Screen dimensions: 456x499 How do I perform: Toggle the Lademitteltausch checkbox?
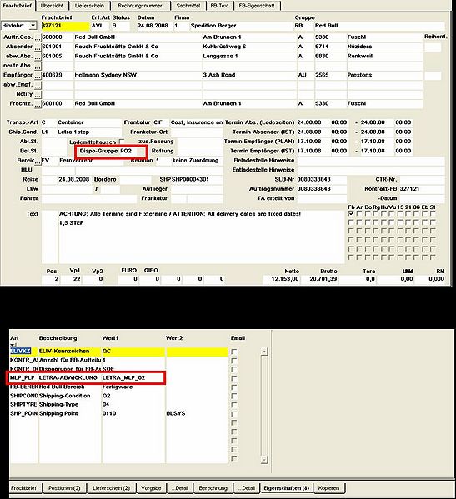click(x=121, y=141)
